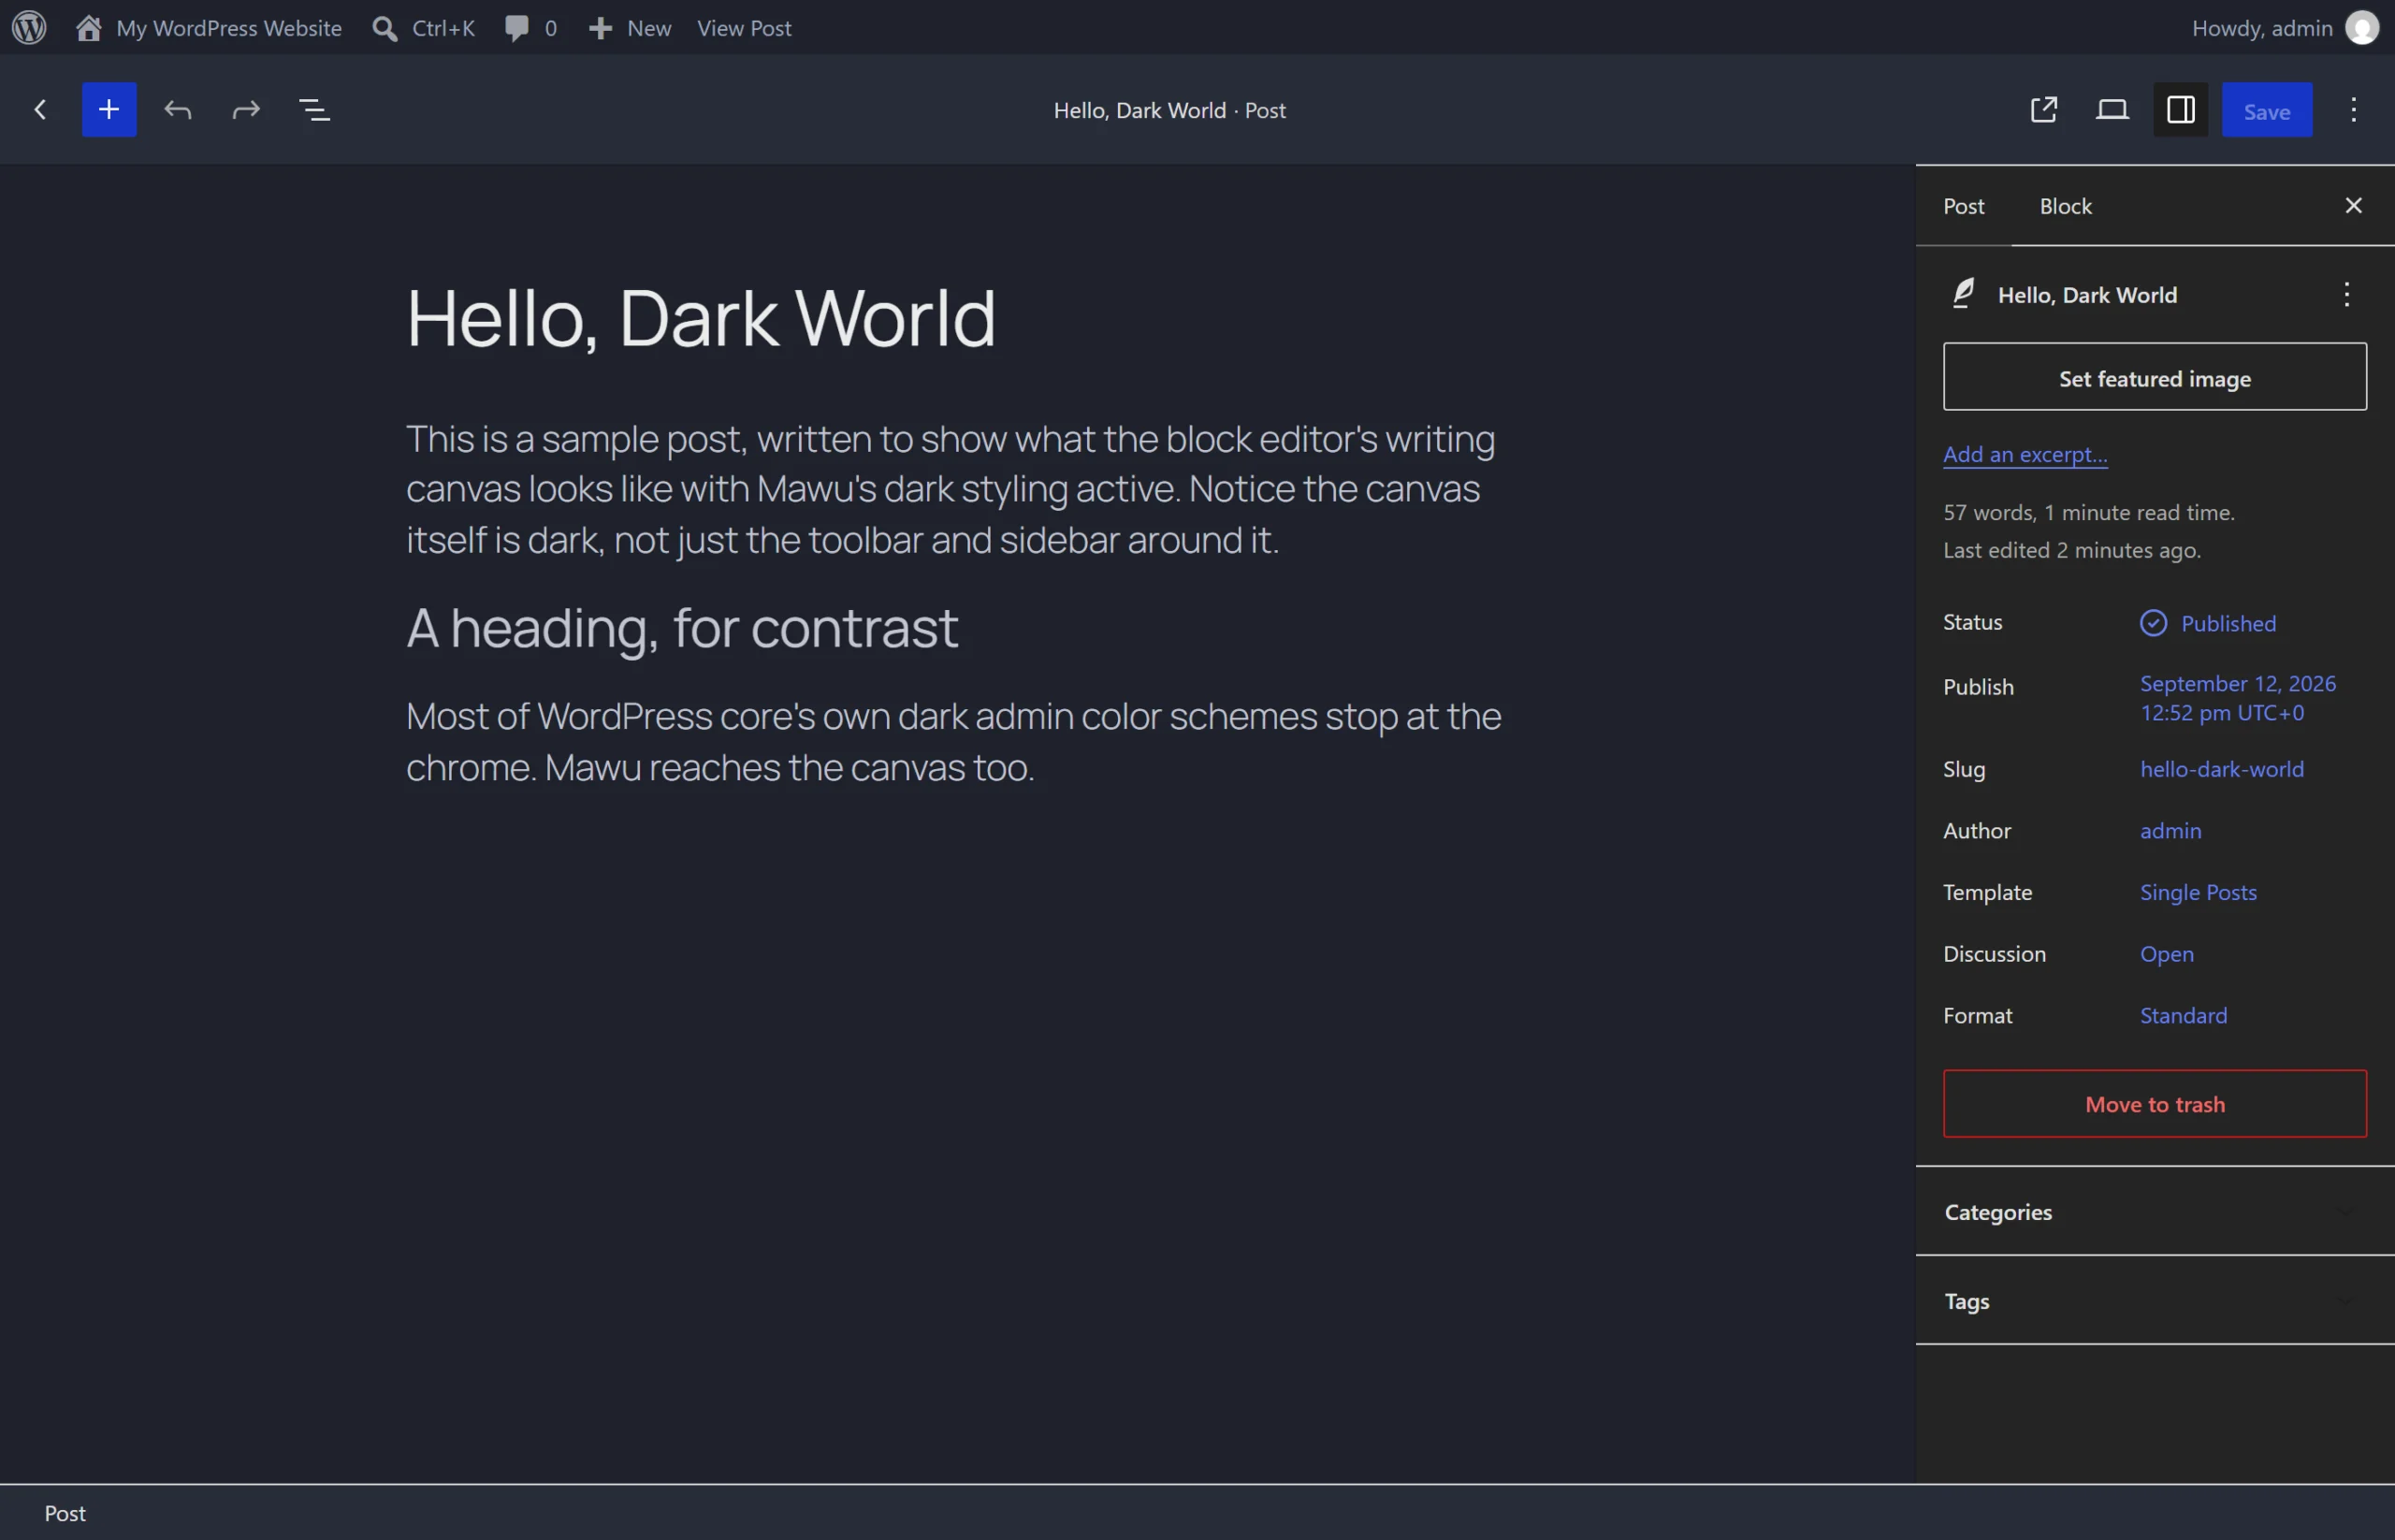Change post format Standard
This screenshot has height=1540, width=2395.
[2183, 1015]
